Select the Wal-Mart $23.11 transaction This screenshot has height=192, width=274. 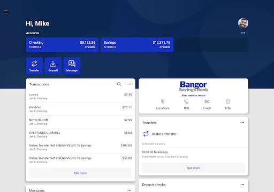80,109
